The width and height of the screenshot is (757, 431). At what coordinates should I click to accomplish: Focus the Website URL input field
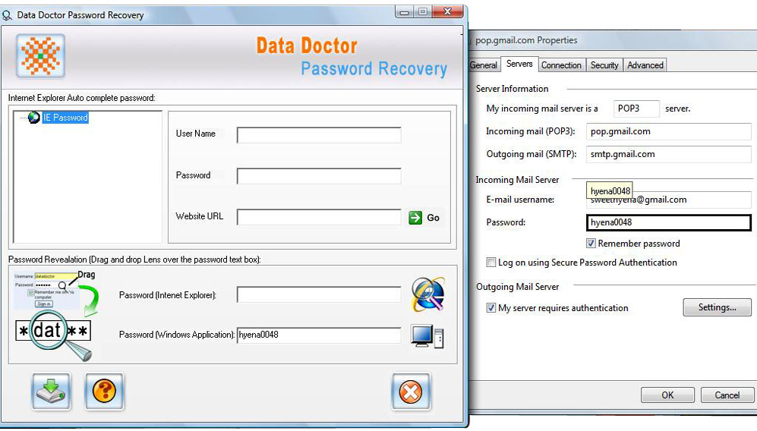tap(319, 217)
